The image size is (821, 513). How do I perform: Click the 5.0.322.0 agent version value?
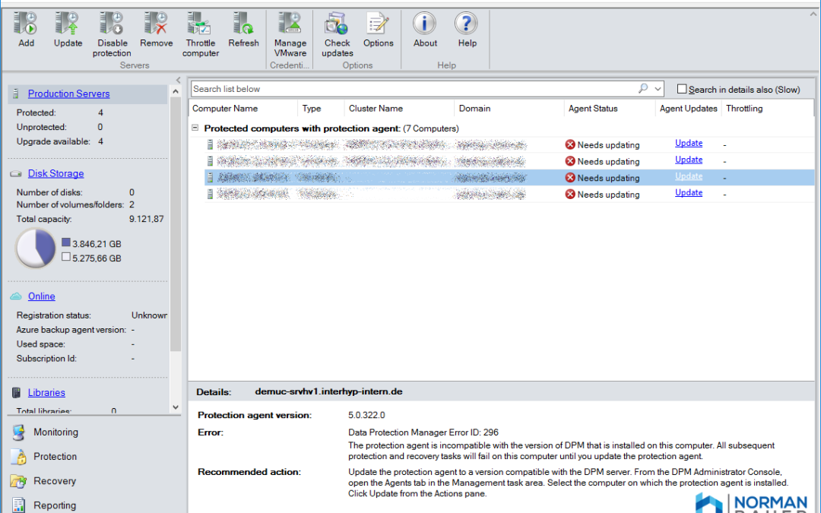point(366,415)
